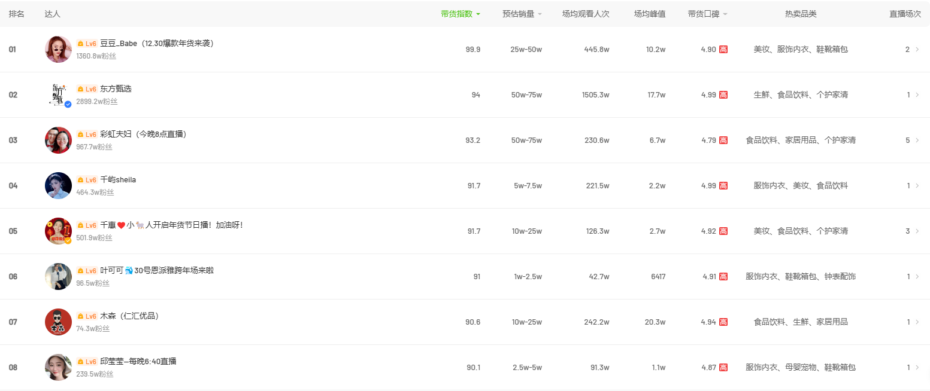Expand 千惠 row sessions chevron
The image size is (930, 391).
click(x=917, y=231)
